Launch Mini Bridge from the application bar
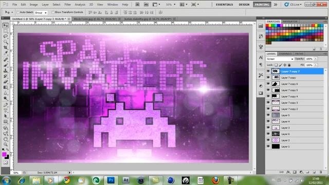The image size is (329, 185). click(146, 5)
